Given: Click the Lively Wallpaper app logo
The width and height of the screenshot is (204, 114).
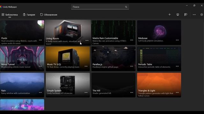Looking at the screenshot, I should (1, 7).
